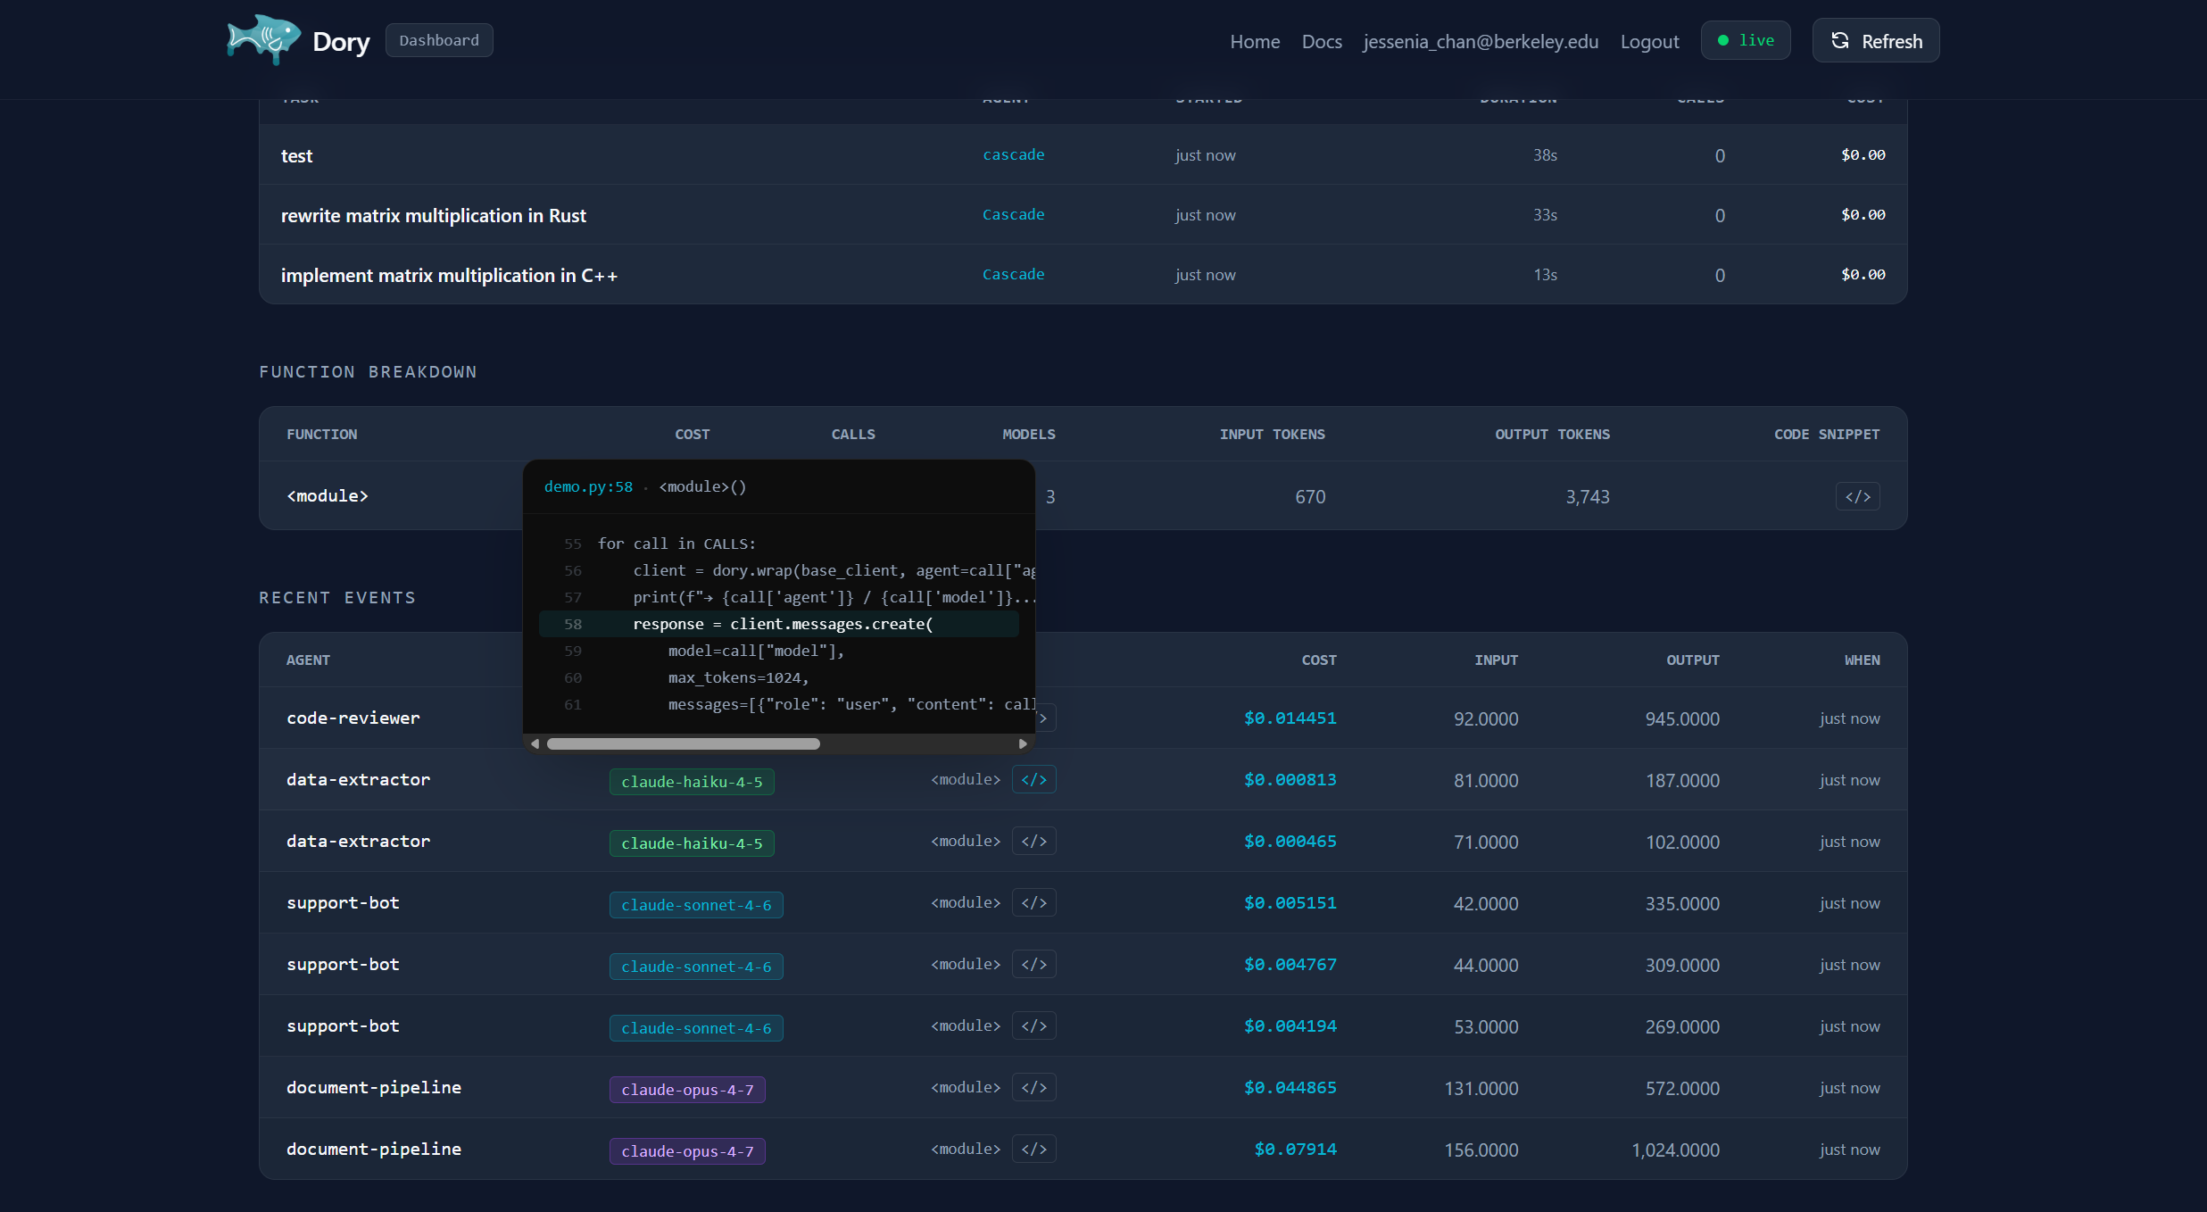Click the Dory fish logo

(x=263, y=40)
